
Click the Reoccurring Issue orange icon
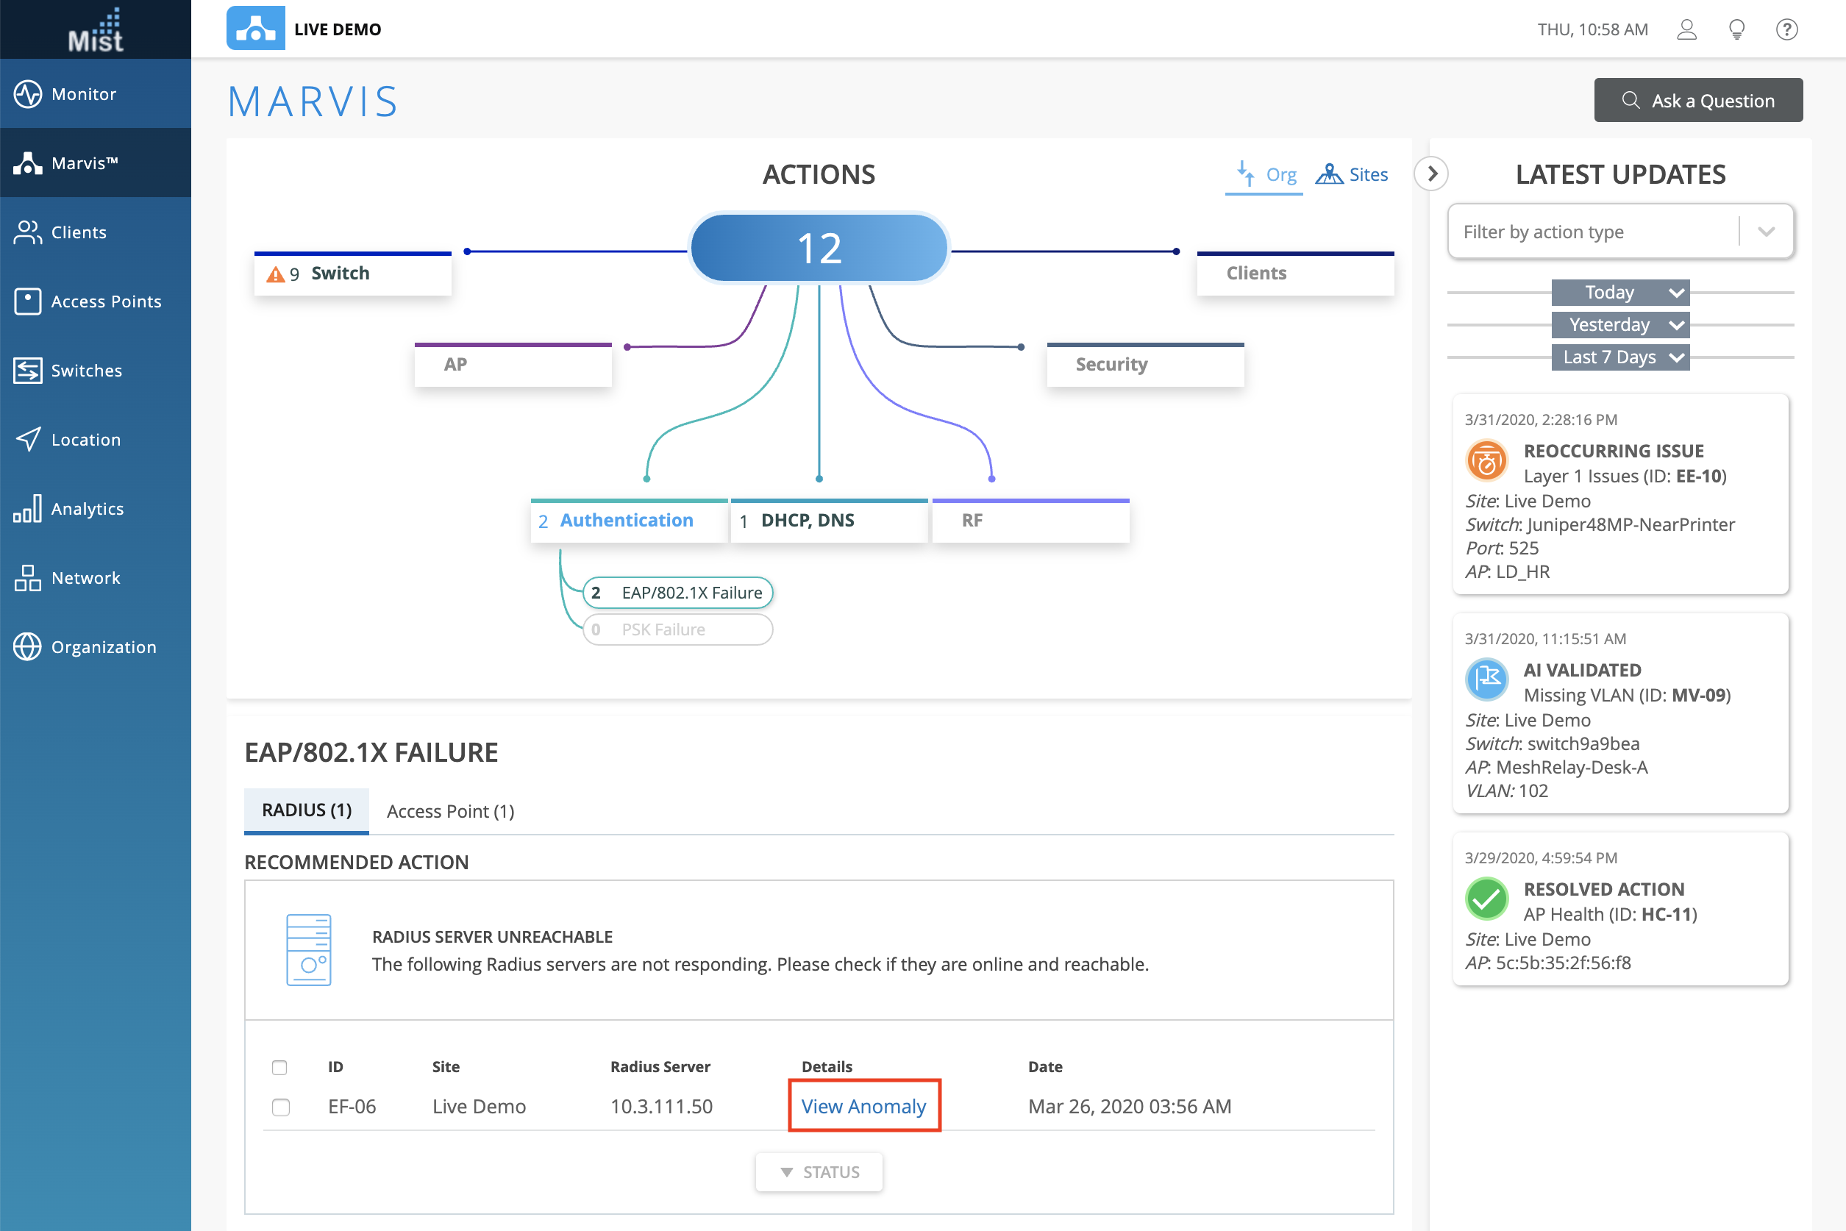pyautogui.click(x=1486, y=462)
